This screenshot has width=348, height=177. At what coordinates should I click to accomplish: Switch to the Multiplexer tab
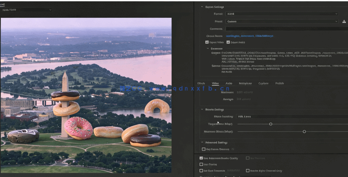tap(245, 84)
